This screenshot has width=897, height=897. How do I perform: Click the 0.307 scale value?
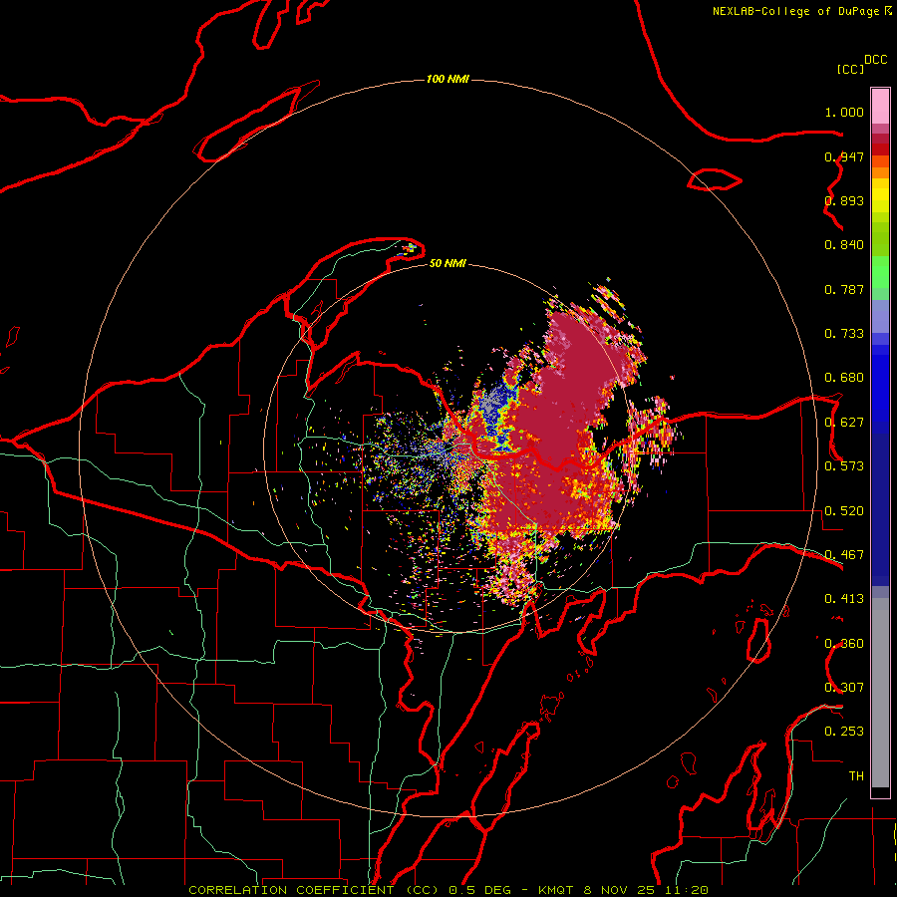(844, 688)
